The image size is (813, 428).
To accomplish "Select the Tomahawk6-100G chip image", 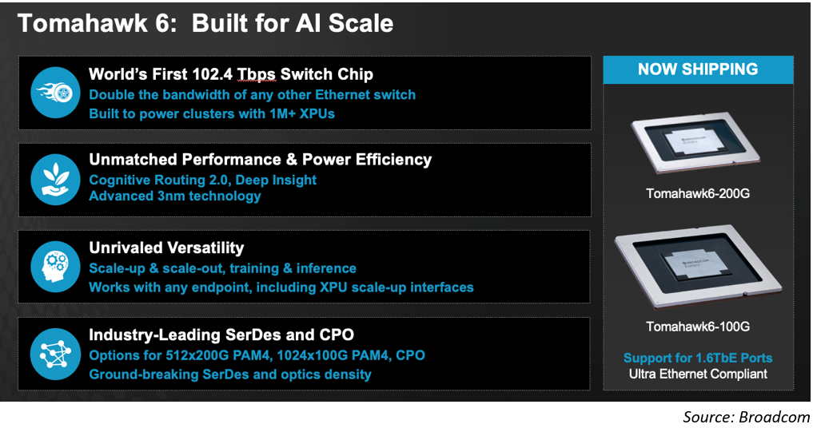I will click(697, 264).
